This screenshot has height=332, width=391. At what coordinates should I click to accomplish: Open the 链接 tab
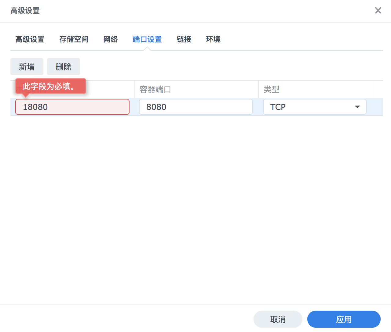point(184,39)
